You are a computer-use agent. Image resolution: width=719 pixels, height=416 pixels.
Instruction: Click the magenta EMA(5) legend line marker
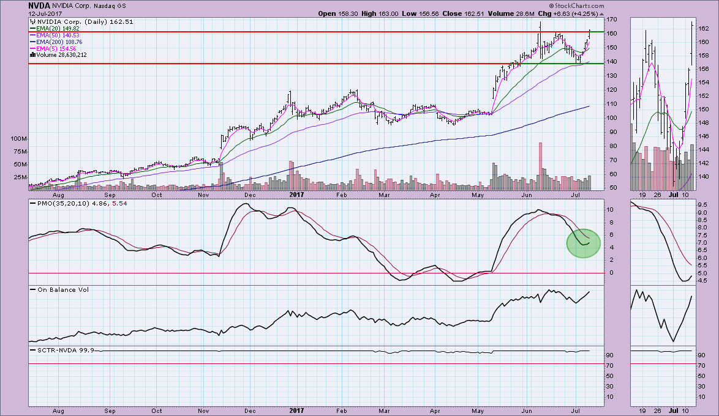(33, 48)
